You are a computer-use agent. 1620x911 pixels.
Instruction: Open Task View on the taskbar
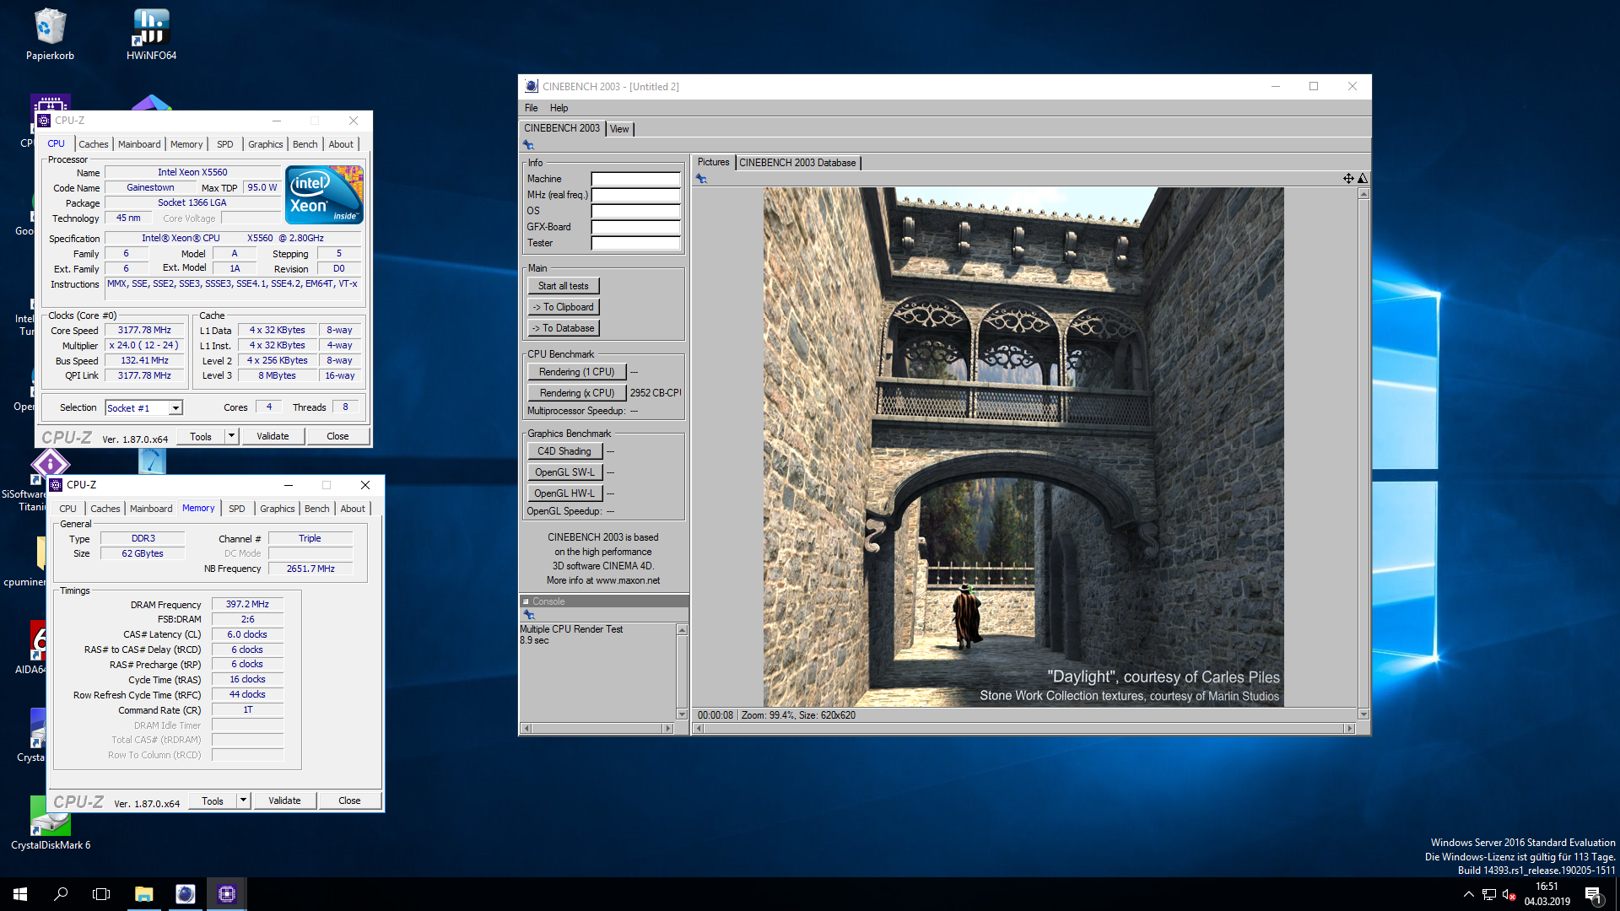click(x=101, y=894)
